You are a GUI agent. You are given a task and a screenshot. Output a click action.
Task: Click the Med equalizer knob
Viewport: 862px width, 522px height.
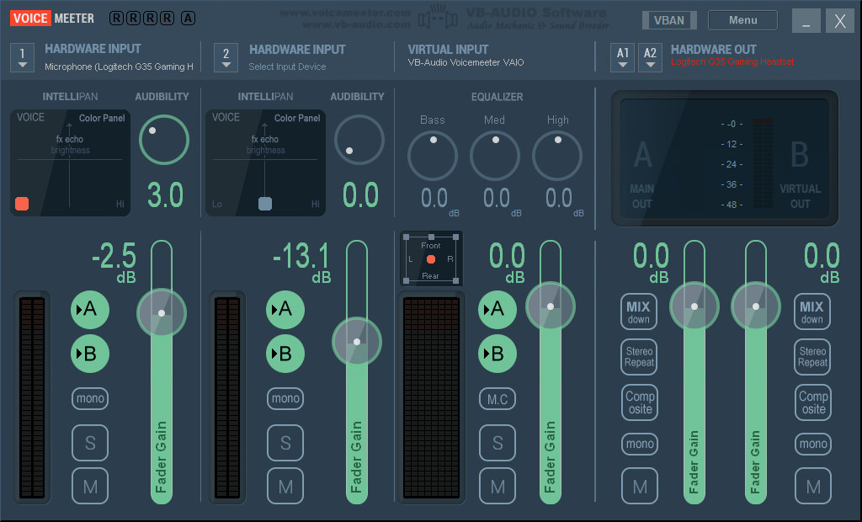tap(495, 156)
